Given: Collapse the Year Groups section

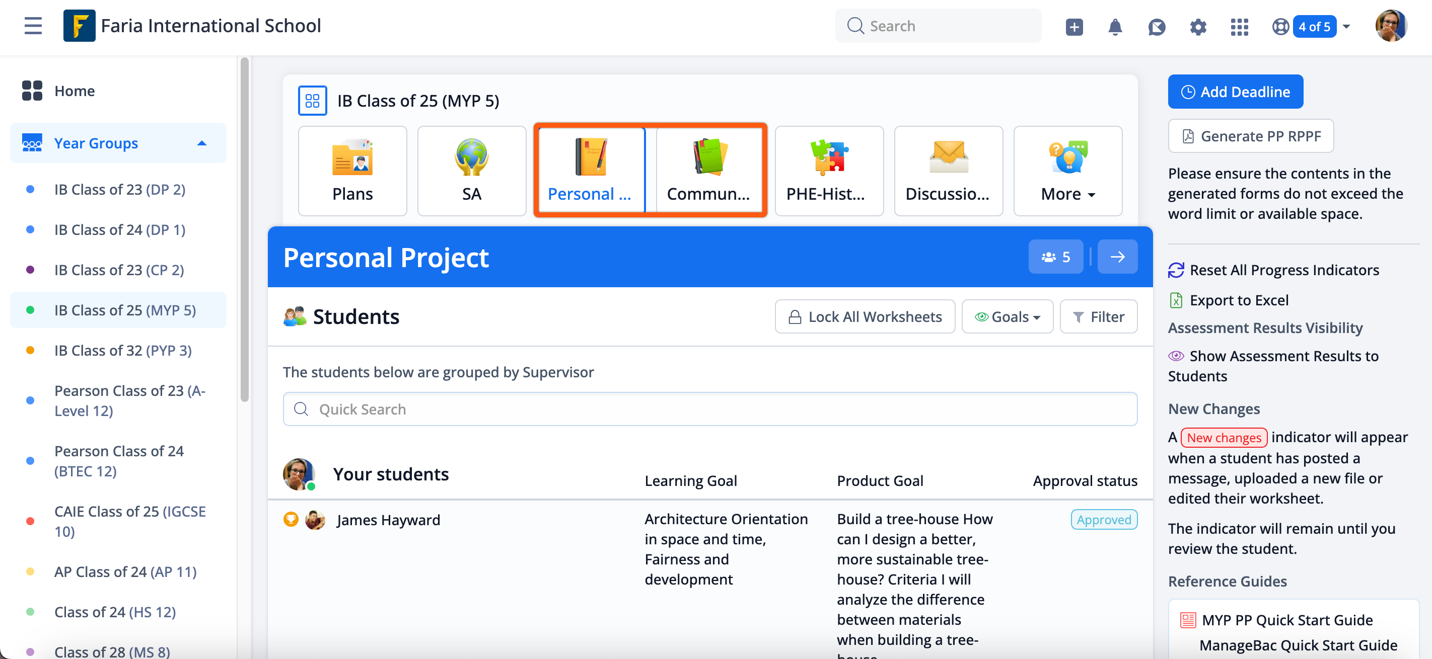Looking at the screenshot, I should pyautogui.click(x=202, y=143).
